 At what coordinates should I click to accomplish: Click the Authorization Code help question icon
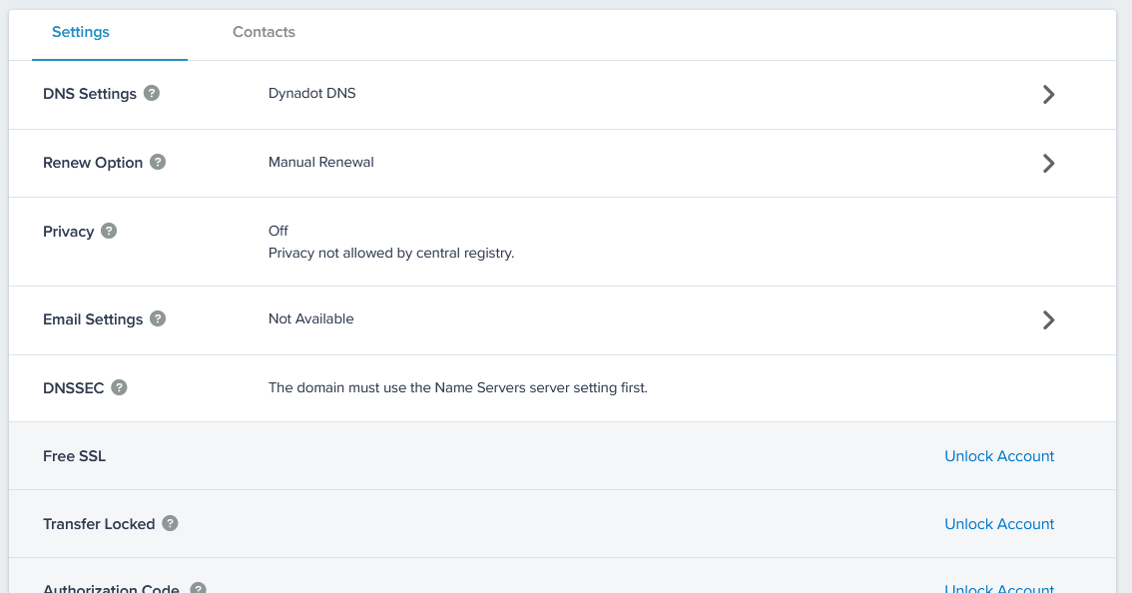coord(198,588)
